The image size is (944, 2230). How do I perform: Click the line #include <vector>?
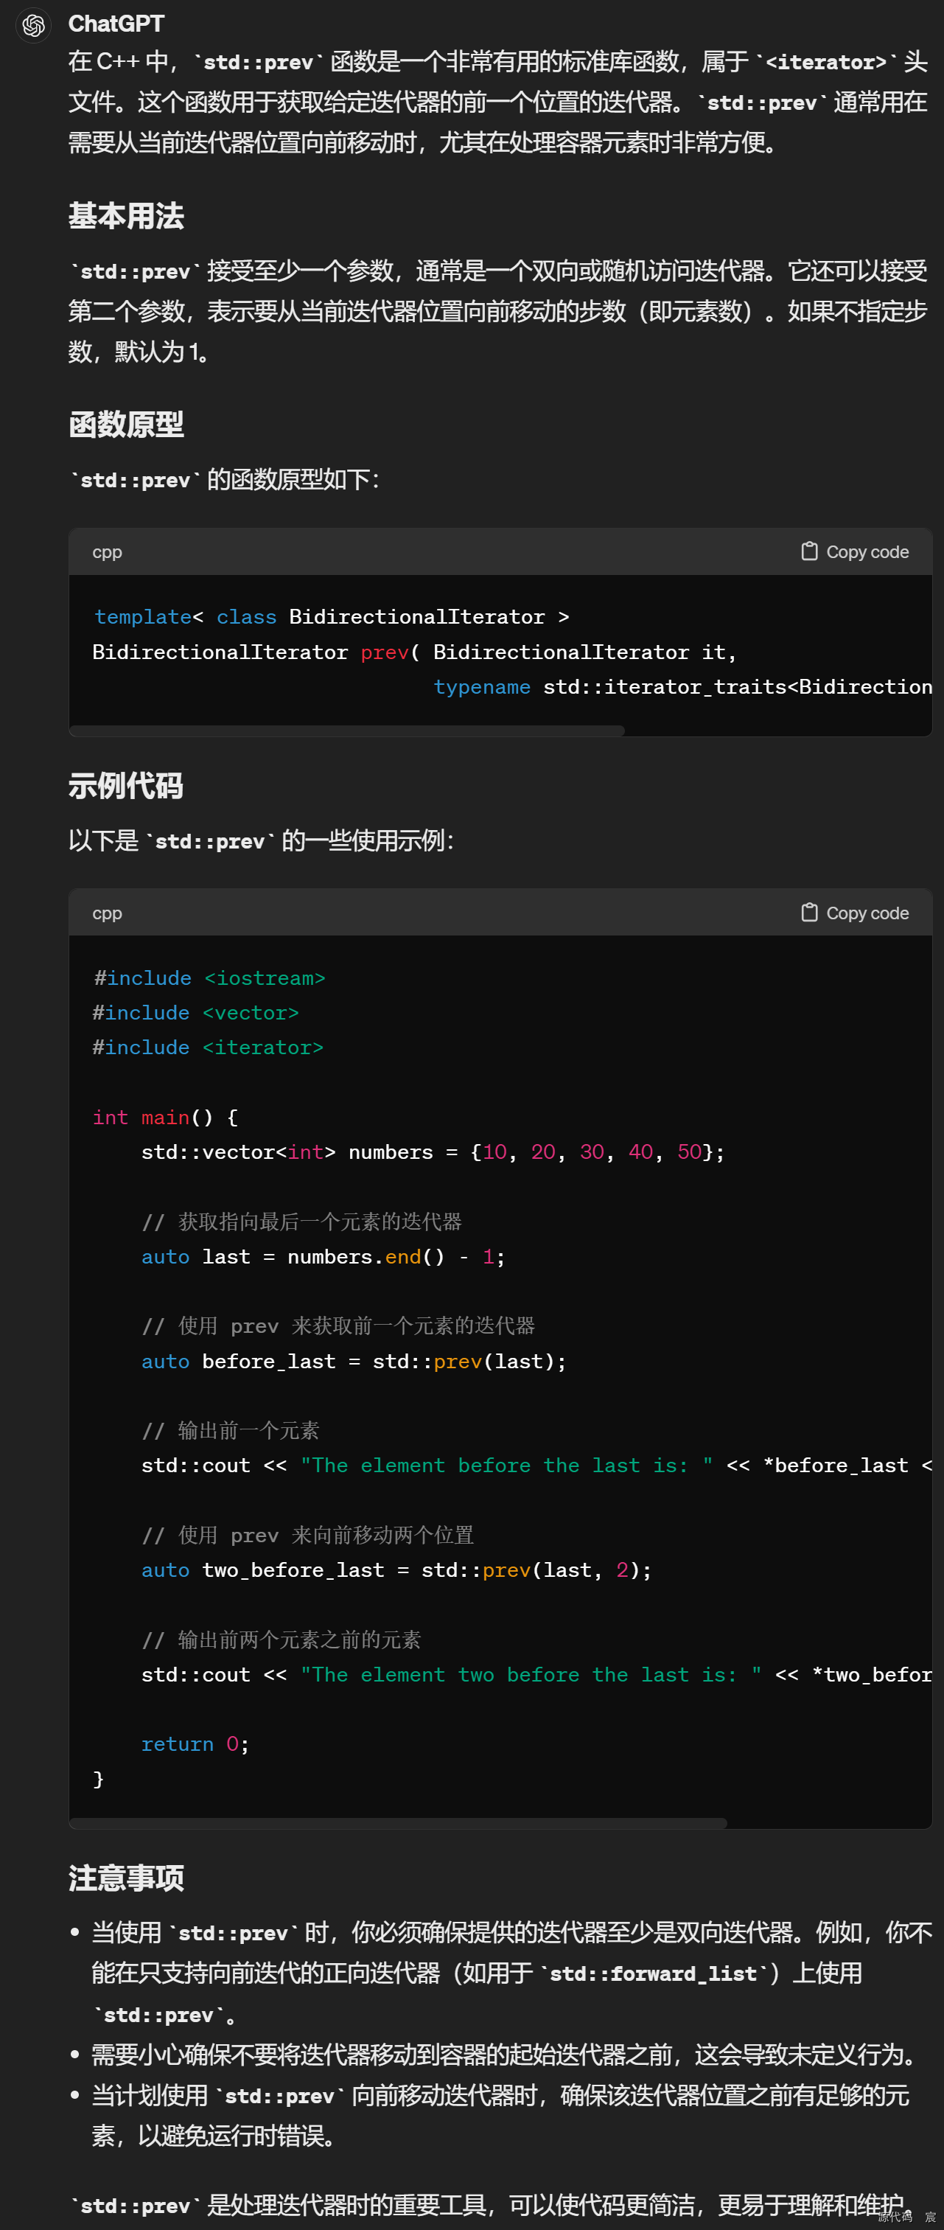point(195,1013)
